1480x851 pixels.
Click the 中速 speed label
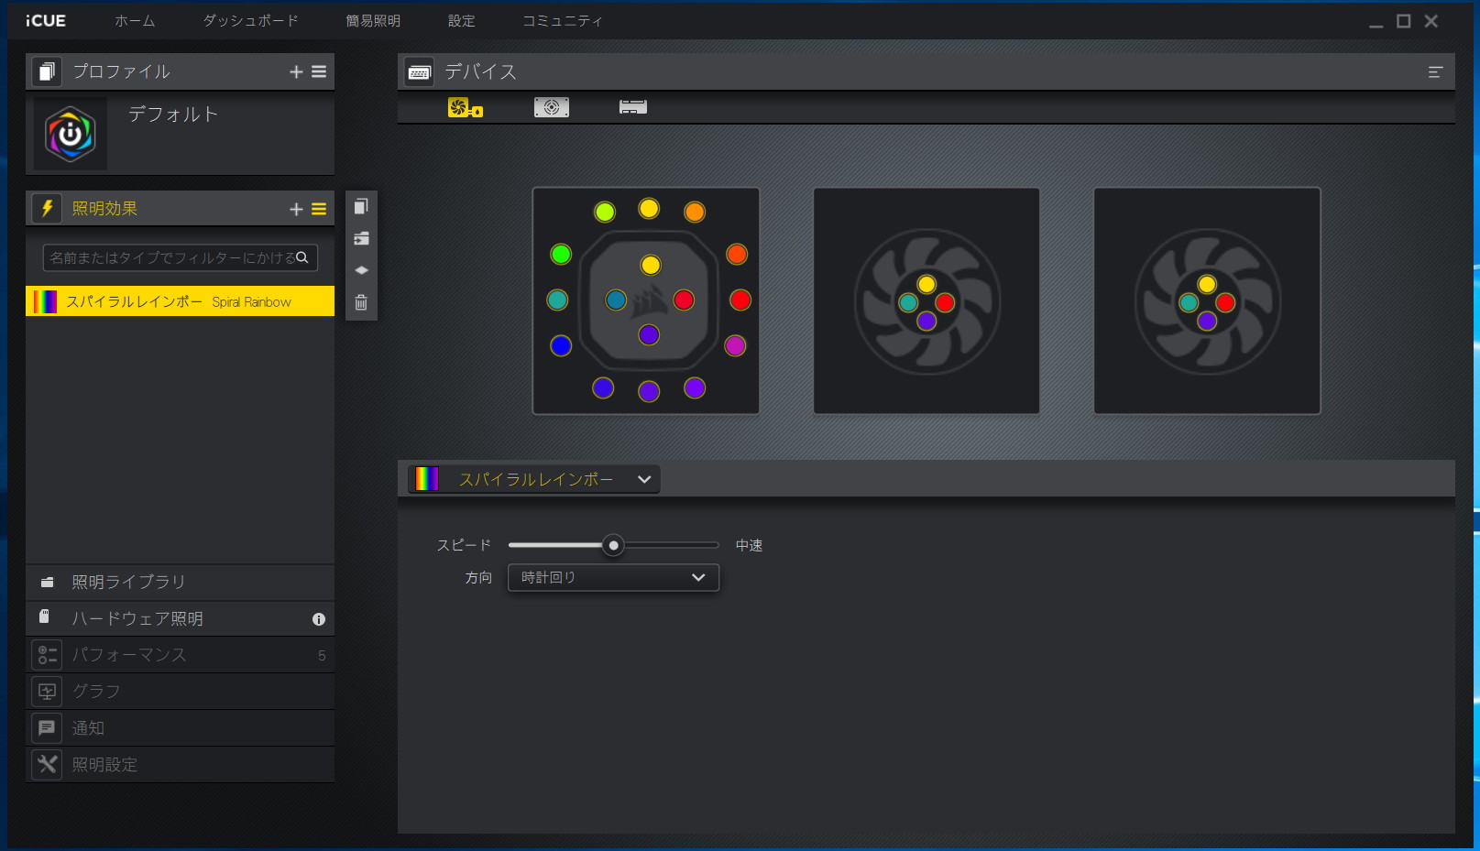749,545
